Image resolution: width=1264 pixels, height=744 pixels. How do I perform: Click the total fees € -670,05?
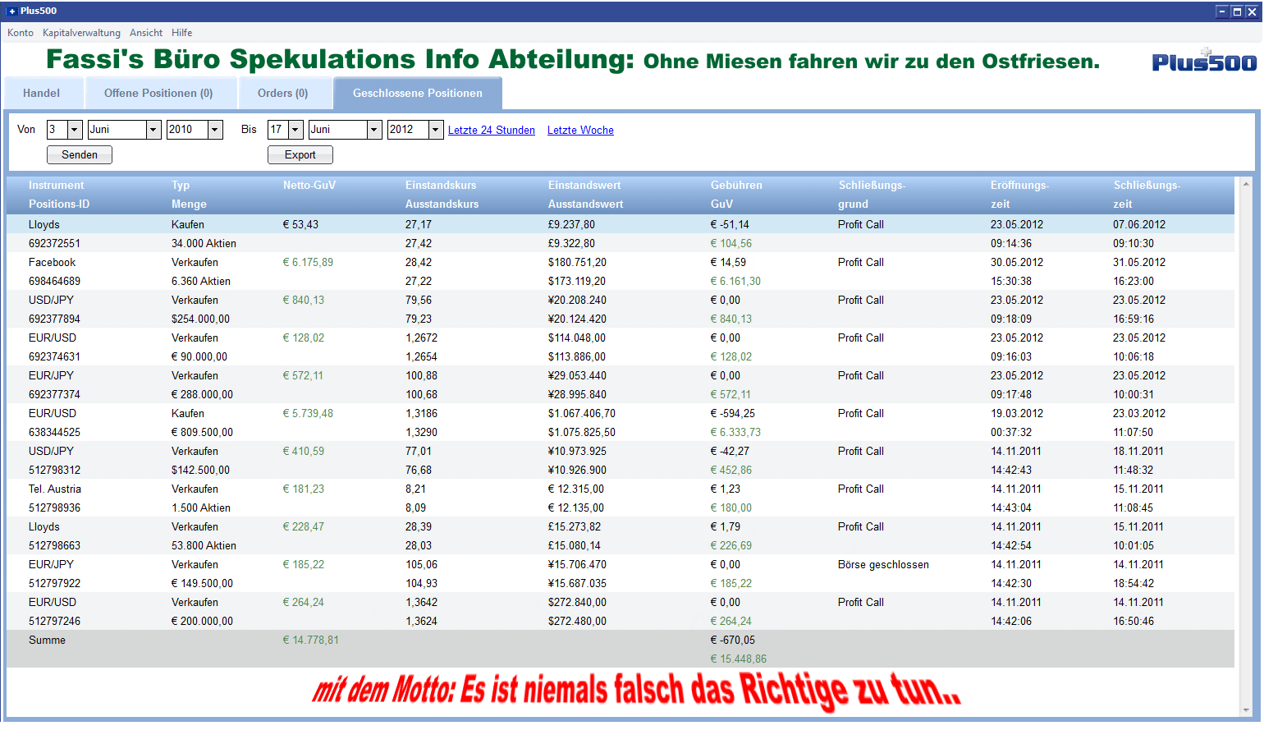tap(732, 640)
